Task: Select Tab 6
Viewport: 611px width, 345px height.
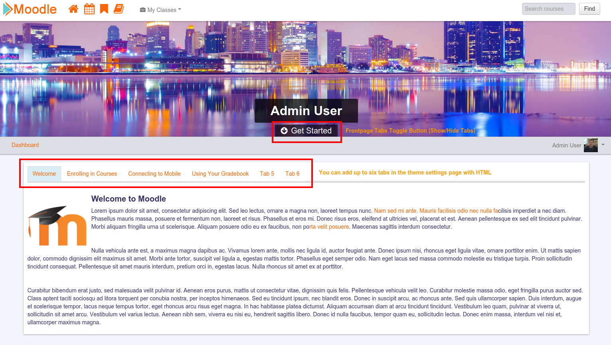Action: coord(292,174)
